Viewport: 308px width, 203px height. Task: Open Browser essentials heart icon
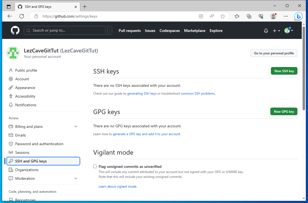point(261,16)
